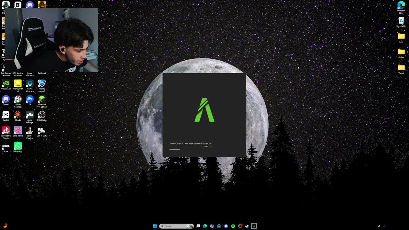Click the Epic Games Launcher label
This screenshot has width=409, height=230.
tap(6, 74)
